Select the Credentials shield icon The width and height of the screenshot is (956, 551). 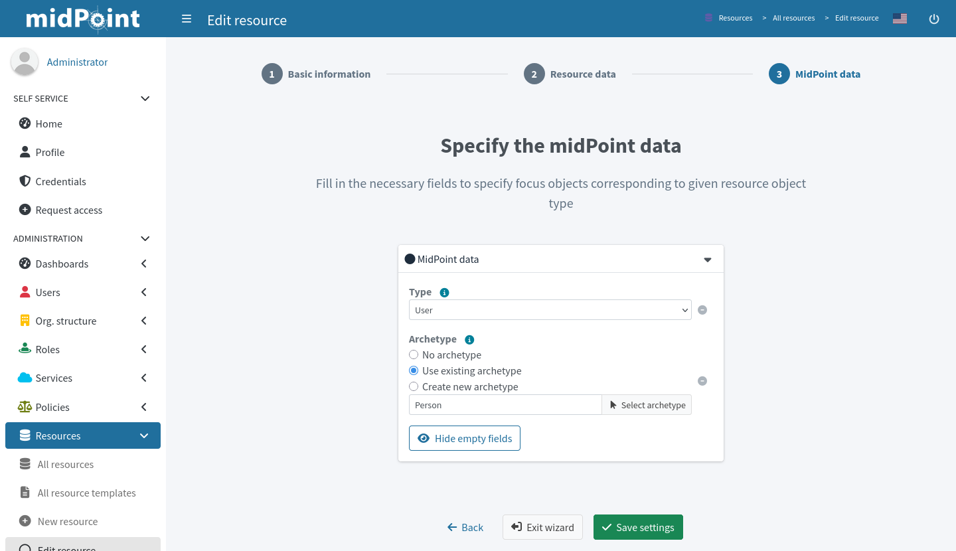click(x=25, y=181)
